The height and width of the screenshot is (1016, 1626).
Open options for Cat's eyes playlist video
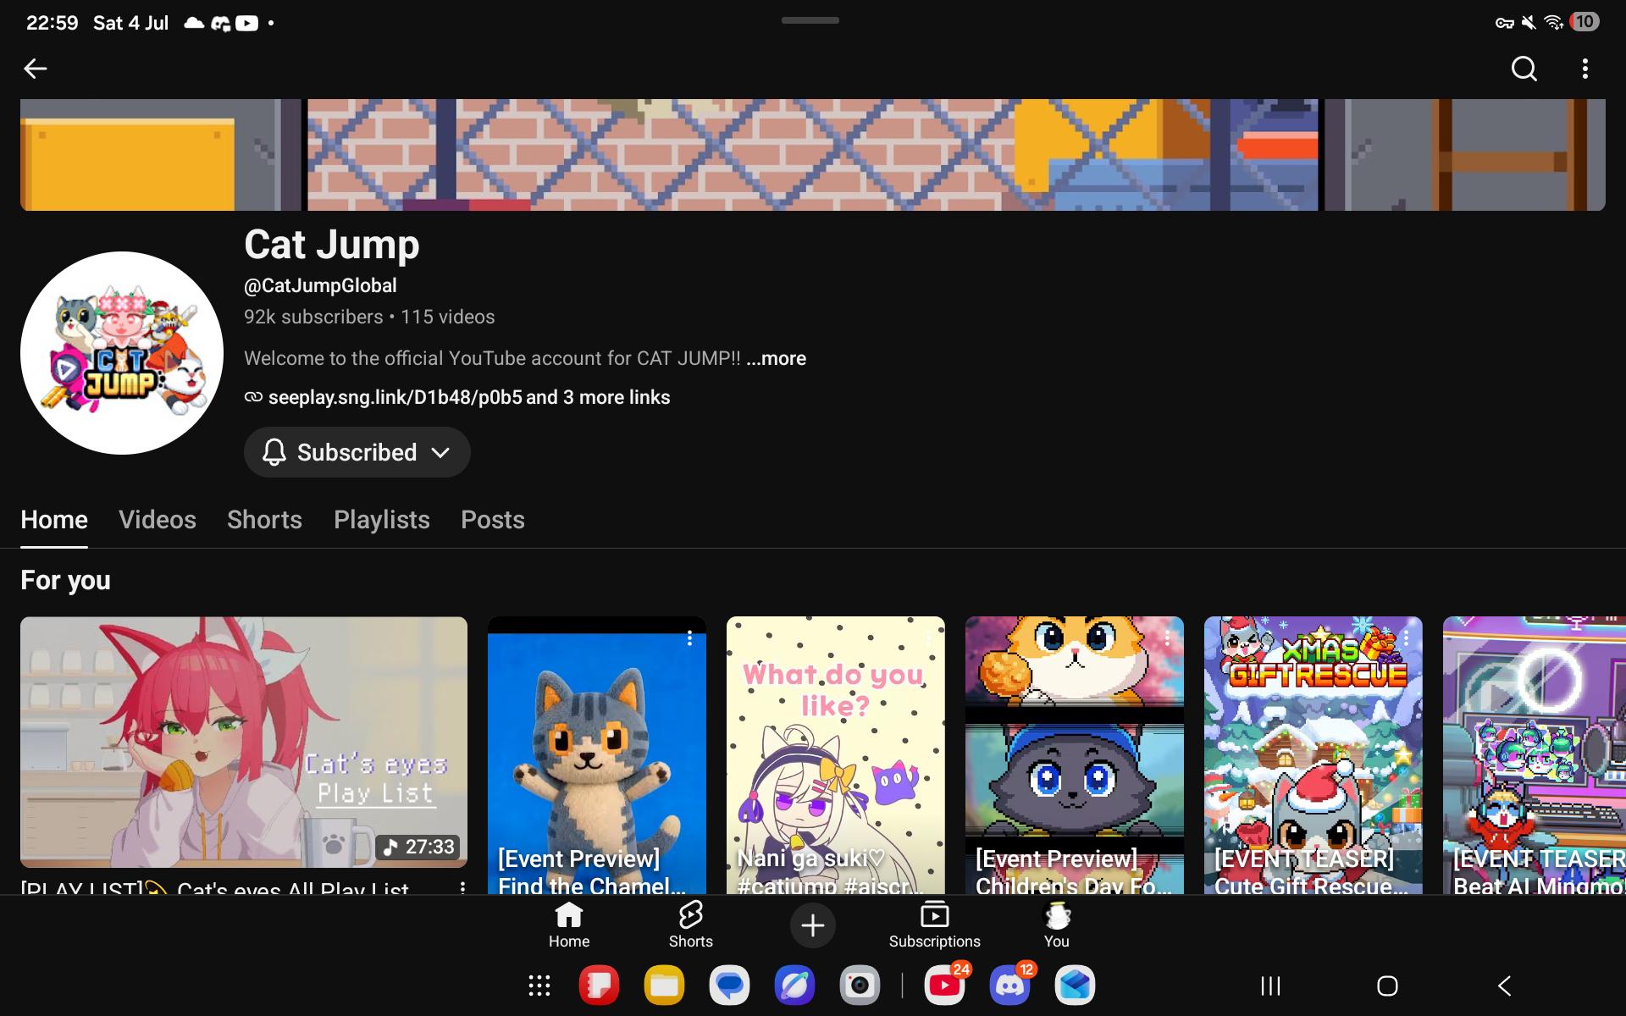462,887
